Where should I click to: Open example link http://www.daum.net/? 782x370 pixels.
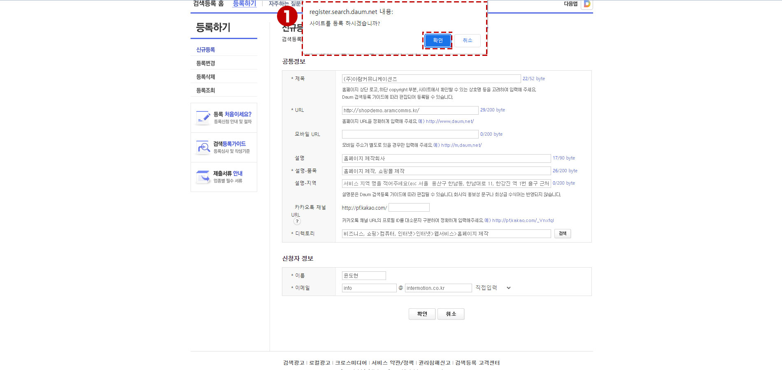point(450,121)
